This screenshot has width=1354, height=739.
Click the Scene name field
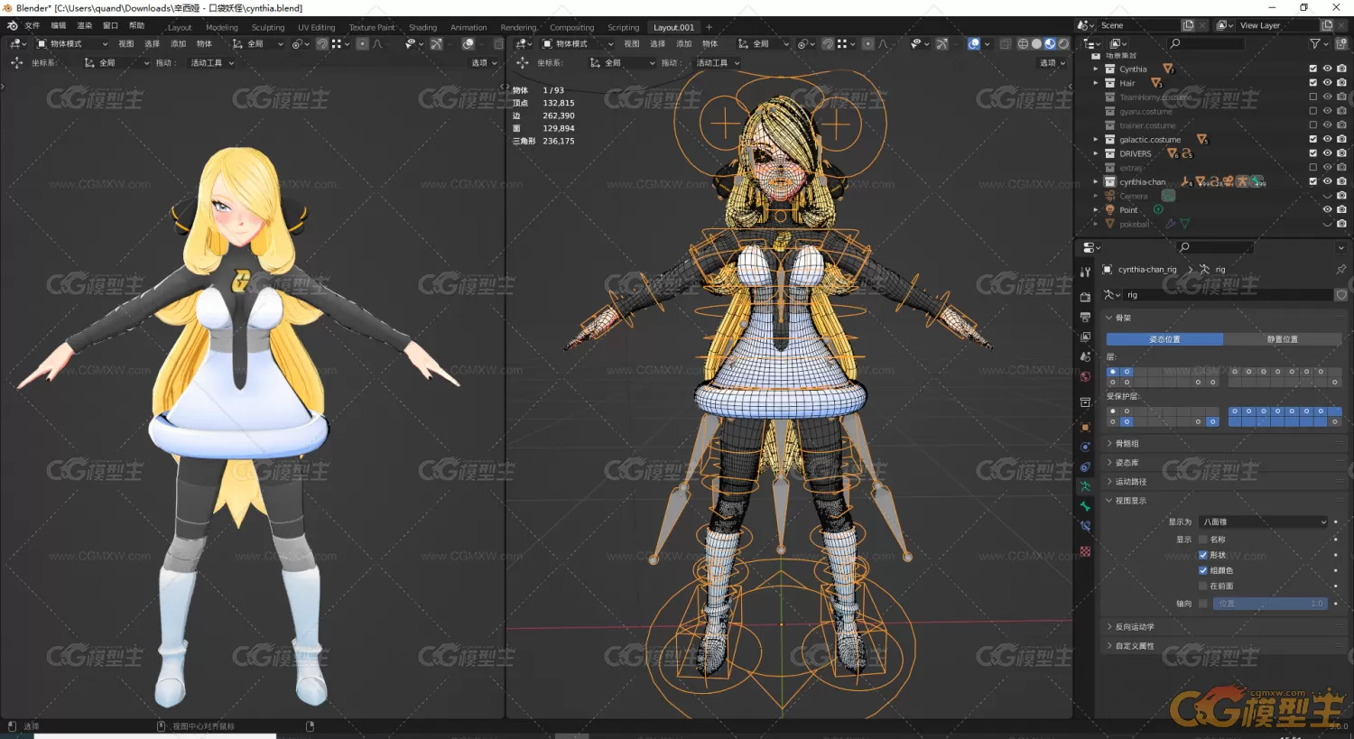click(1137, 25)
